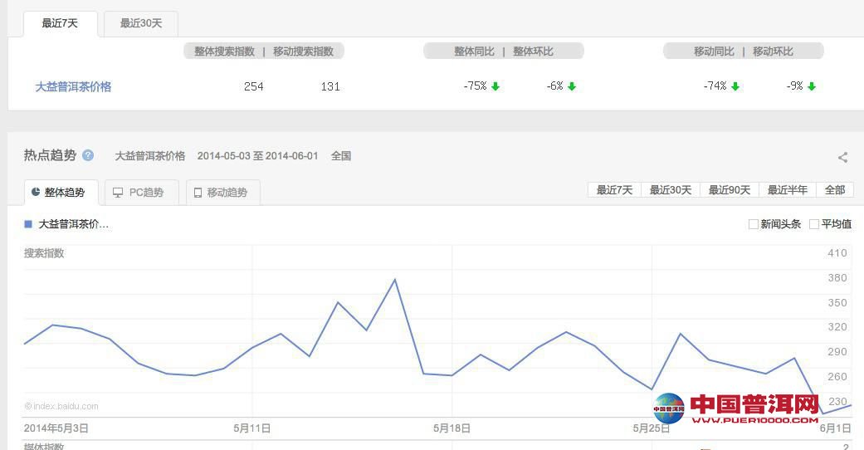Click the green down arrow next to -9%
The image size is (864, 450).
click(x=812, y=86)
